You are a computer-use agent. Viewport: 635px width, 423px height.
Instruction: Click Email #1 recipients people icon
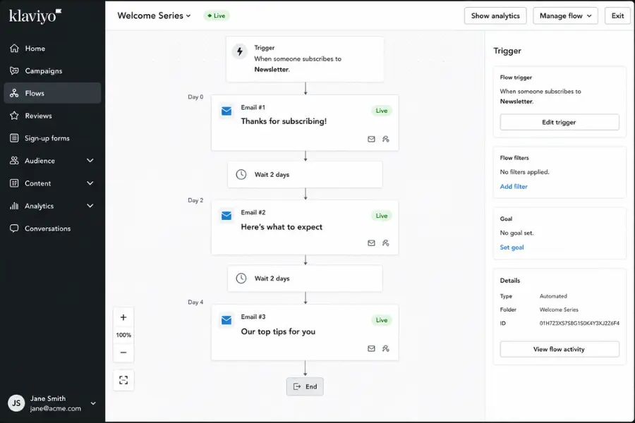click(x=385, y=139)
